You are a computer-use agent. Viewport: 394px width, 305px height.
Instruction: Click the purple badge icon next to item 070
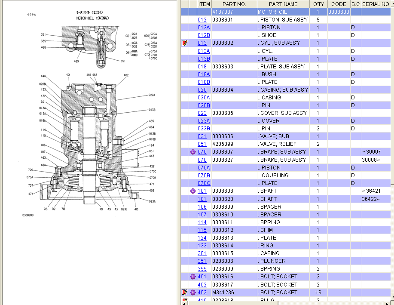(x=193, y=152)
